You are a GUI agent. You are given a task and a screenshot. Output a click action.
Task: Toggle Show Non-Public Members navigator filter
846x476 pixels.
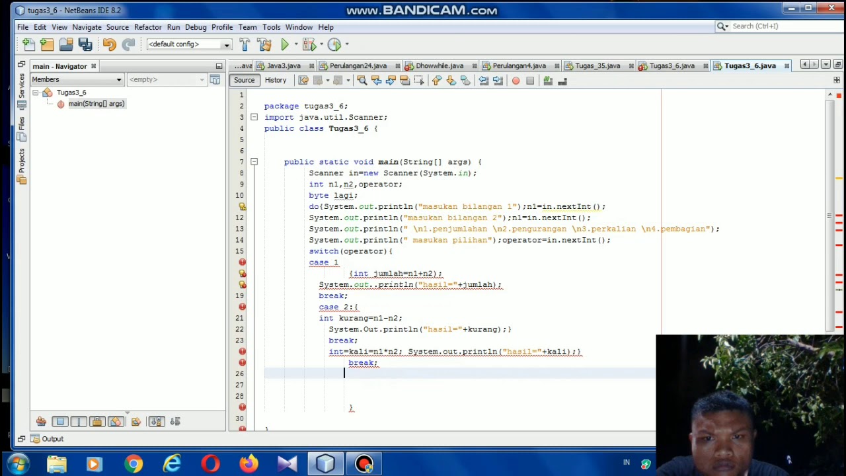click(x=97, y=421)
